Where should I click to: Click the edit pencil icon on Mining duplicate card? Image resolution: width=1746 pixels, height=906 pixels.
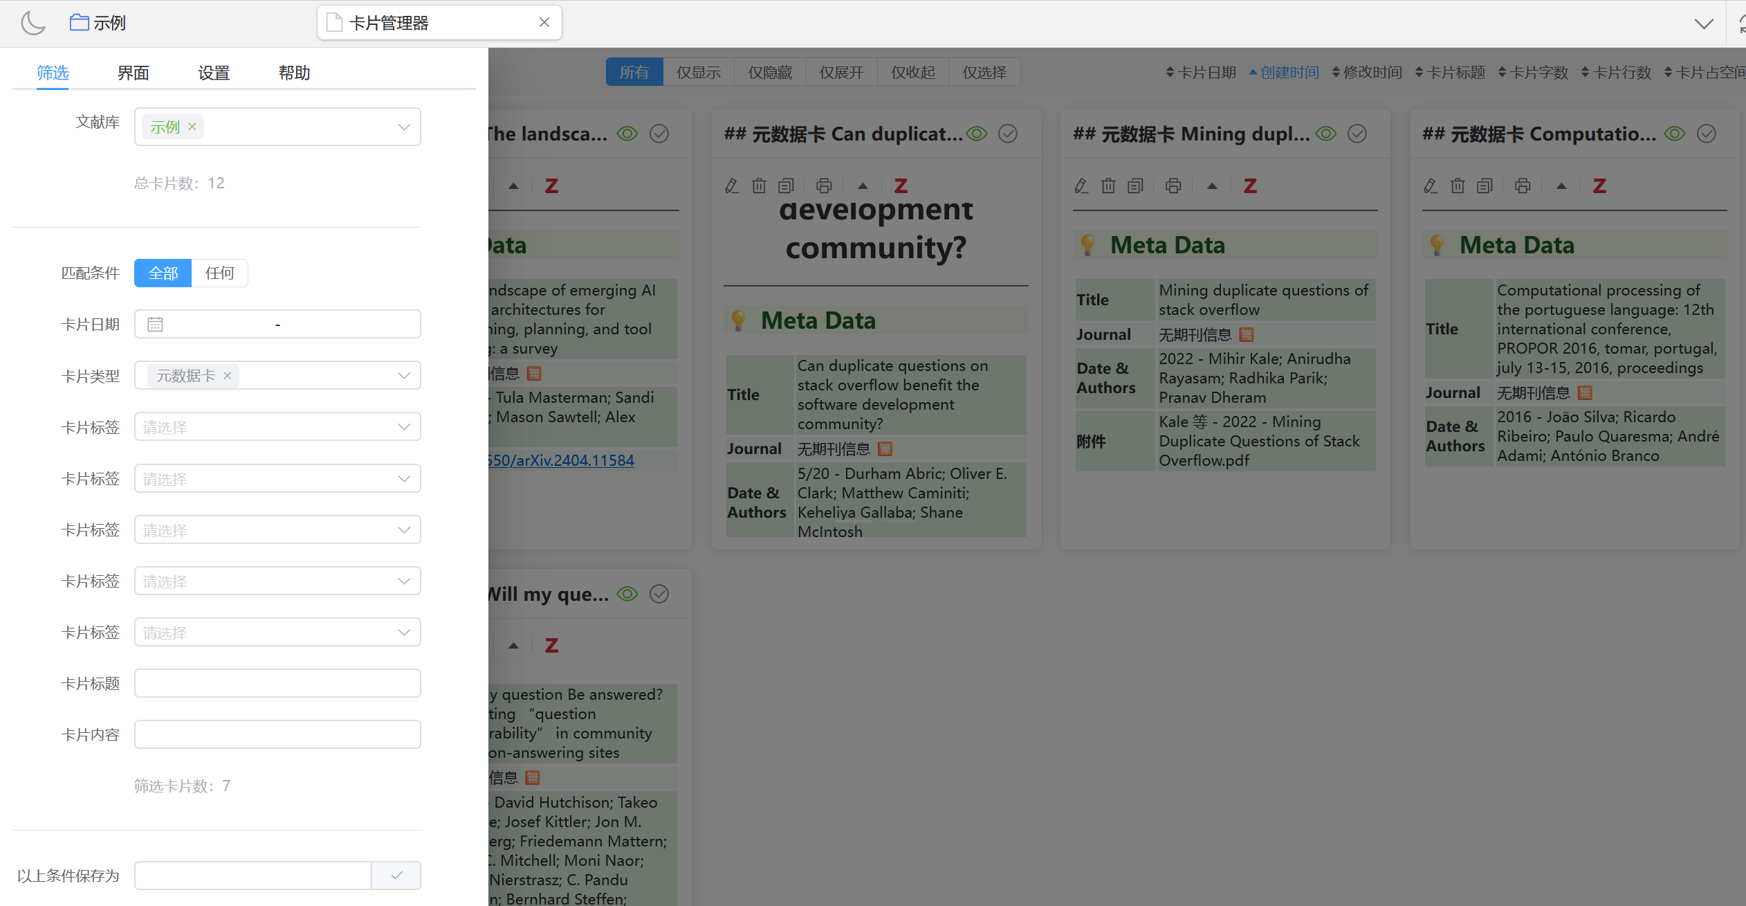(1081, 185)
